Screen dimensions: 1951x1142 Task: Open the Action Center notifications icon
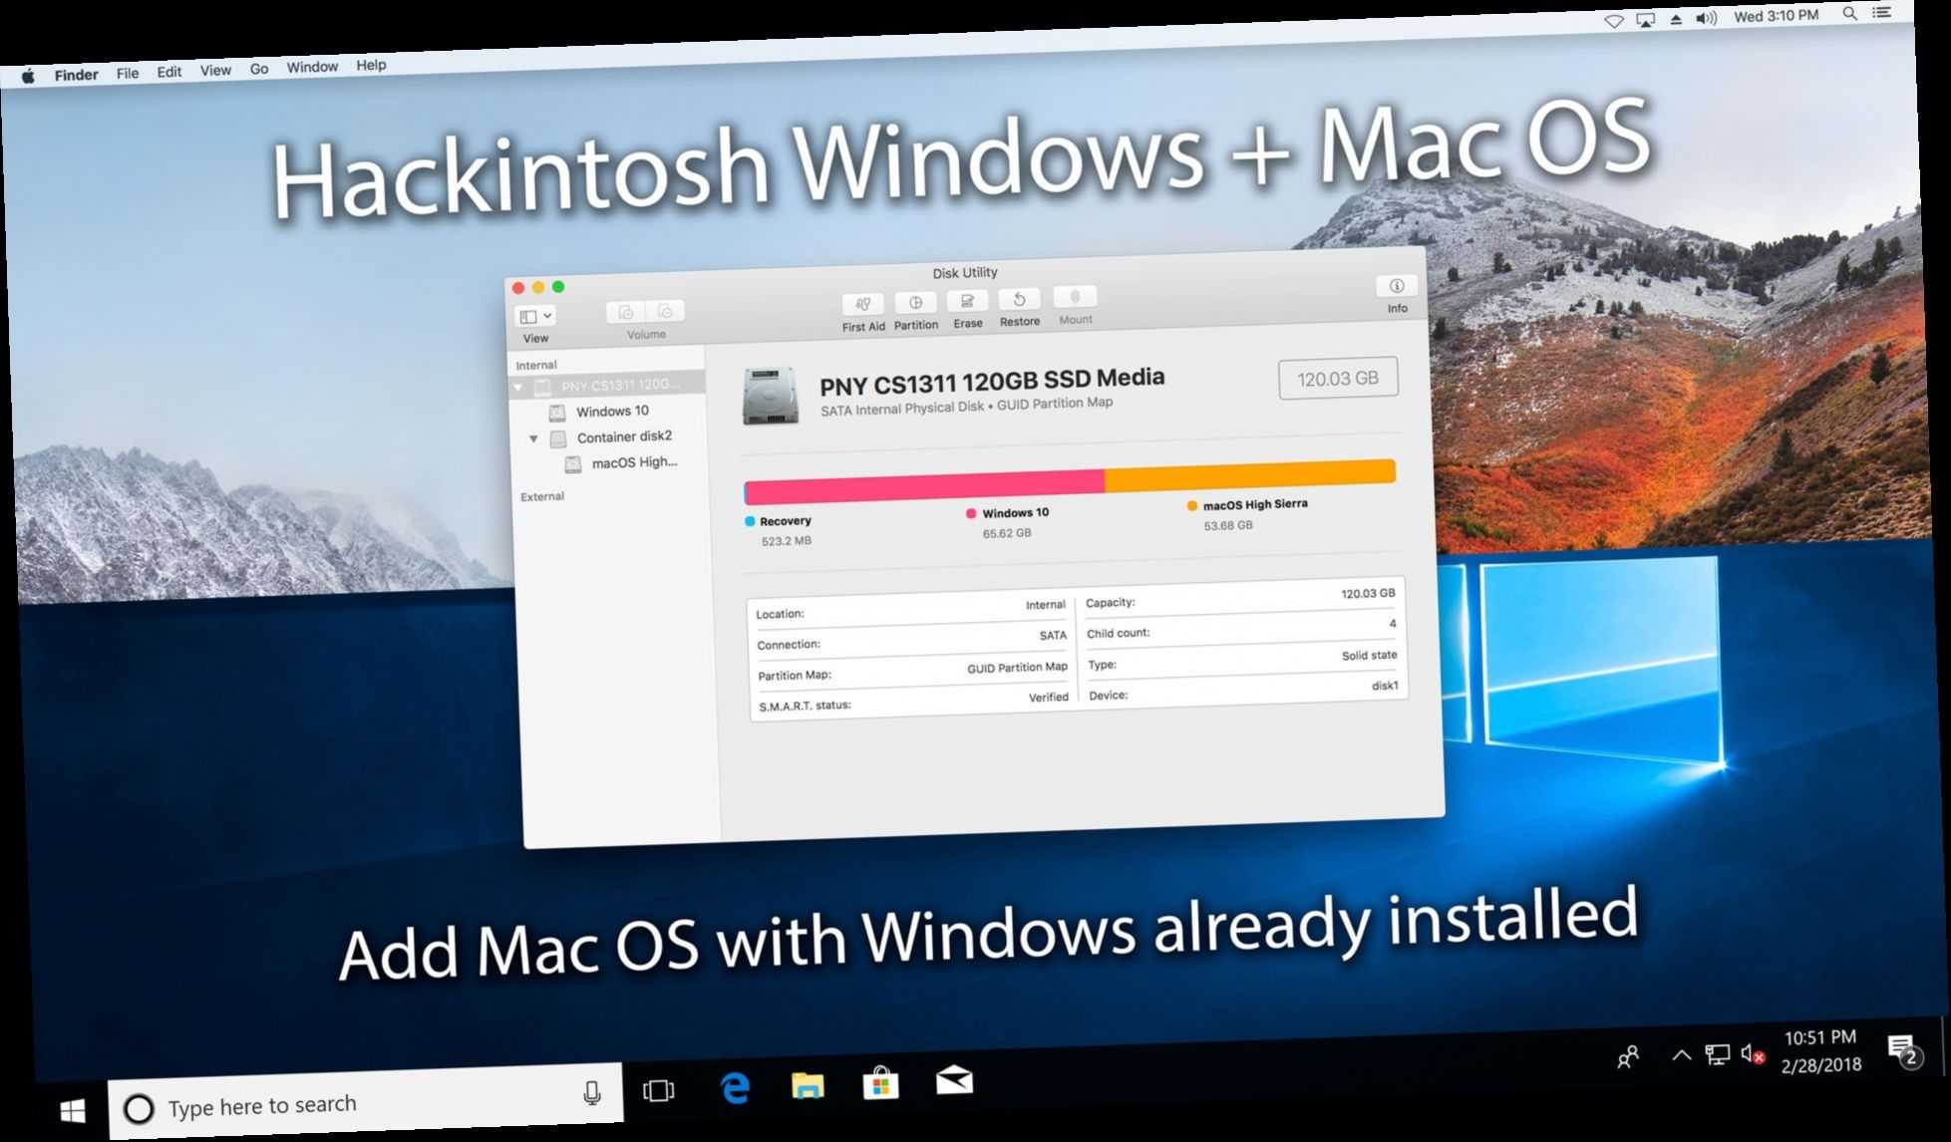tap(1904, 1050)
